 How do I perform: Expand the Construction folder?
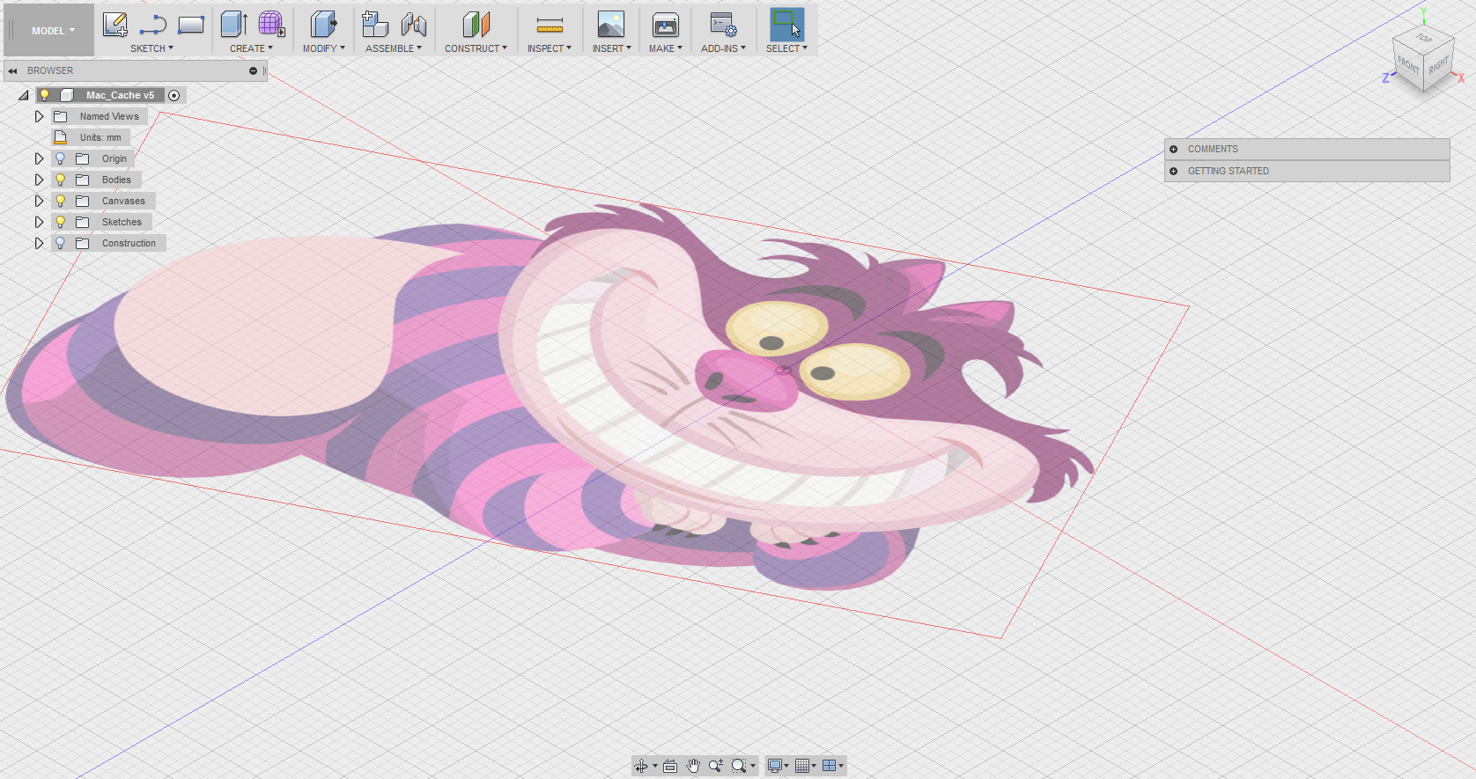coord(39,243)
